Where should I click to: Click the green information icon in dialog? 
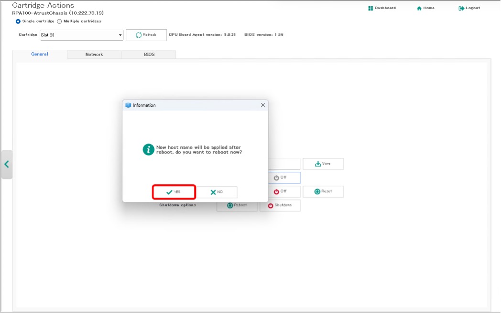(x=149, y=149)
